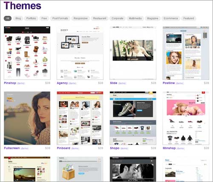
Task: Open the Agency theme preview image
Action: click(x=80, y=53)
